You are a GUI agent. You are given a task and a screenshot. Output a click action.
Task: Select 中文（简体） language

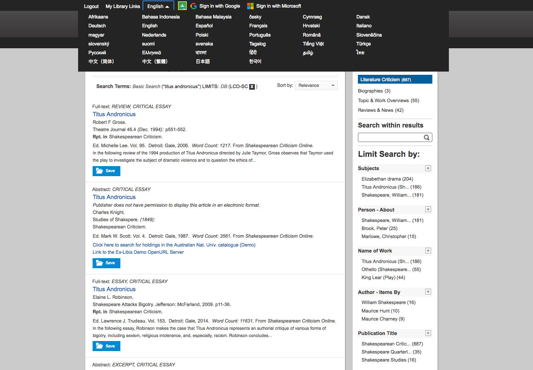tap(101, 62)
